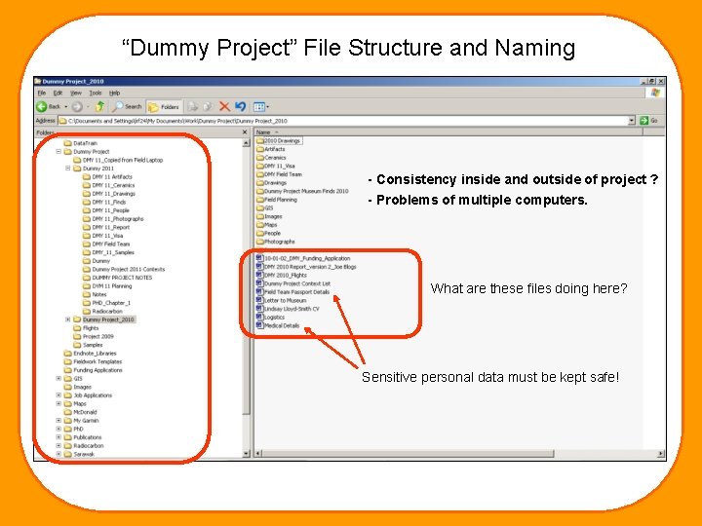Screen dimensions: 702x526
Task: Expand the Job Applications tree node
Action: [58, 395]
